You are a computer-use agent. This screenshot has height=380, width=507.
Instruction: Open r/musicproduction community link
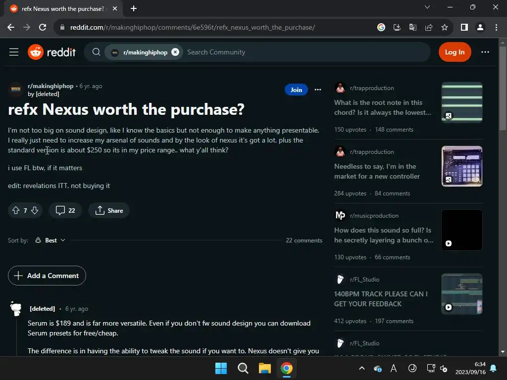click(374, 216)
